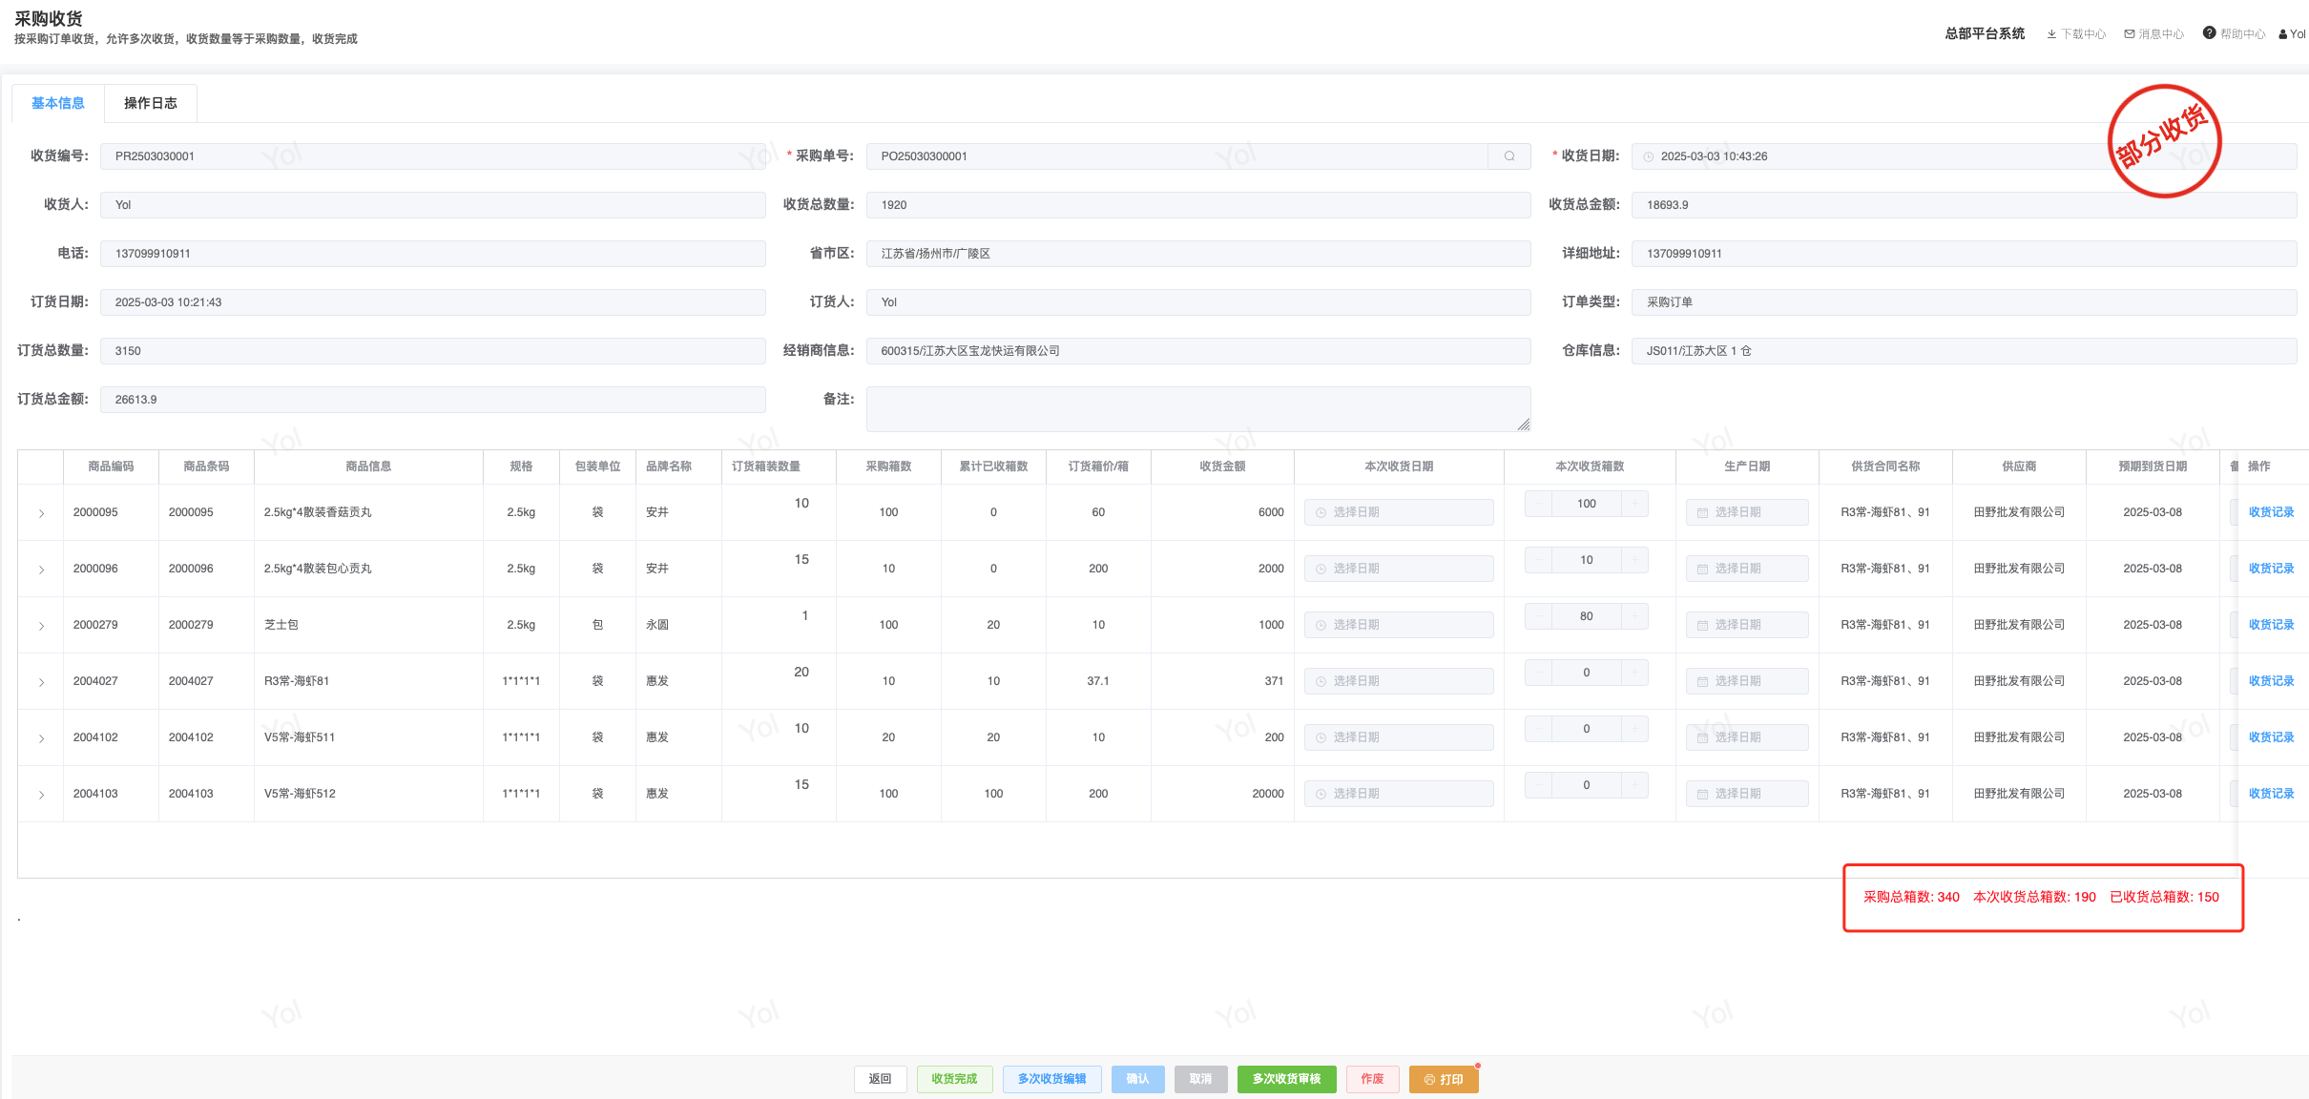Open 收货记录 link for item 2000096
The image size is (2309, 1099).
click(x=2271, y=569)
